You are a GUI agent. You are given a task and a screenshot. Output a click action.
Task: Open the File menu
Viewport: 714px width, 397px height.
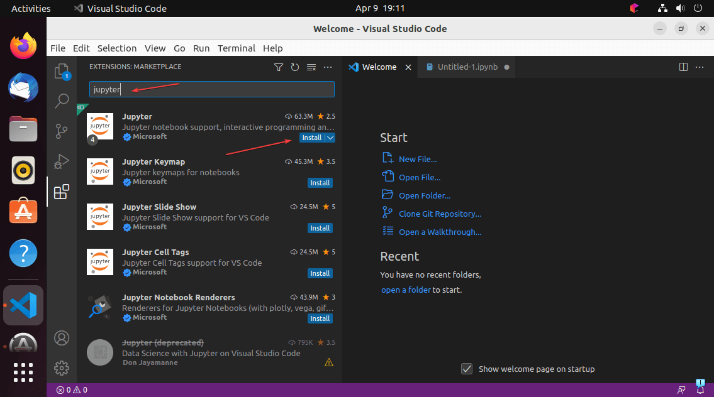point(58,48)
